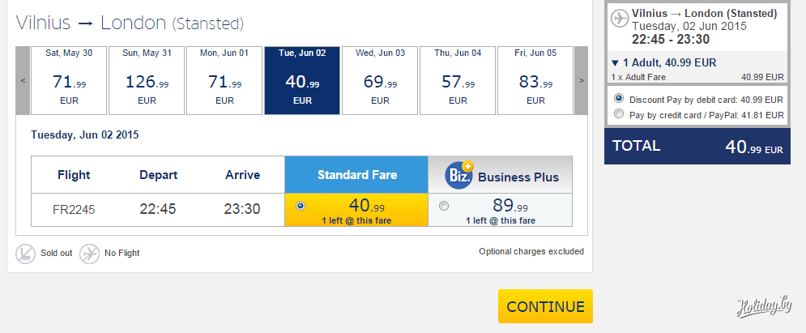806x333 pixels.
Task: Show previous dates with left arrow
Action: [23, 80]
